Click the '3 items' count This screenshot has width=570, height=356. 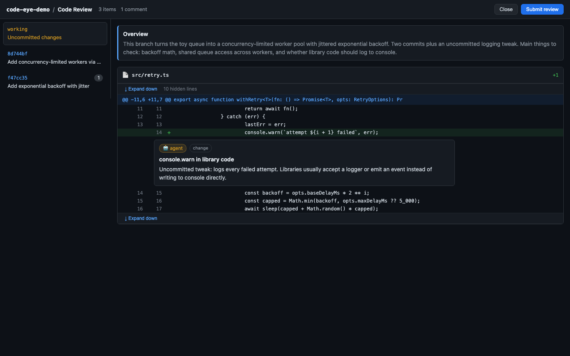tap(107, 9)
